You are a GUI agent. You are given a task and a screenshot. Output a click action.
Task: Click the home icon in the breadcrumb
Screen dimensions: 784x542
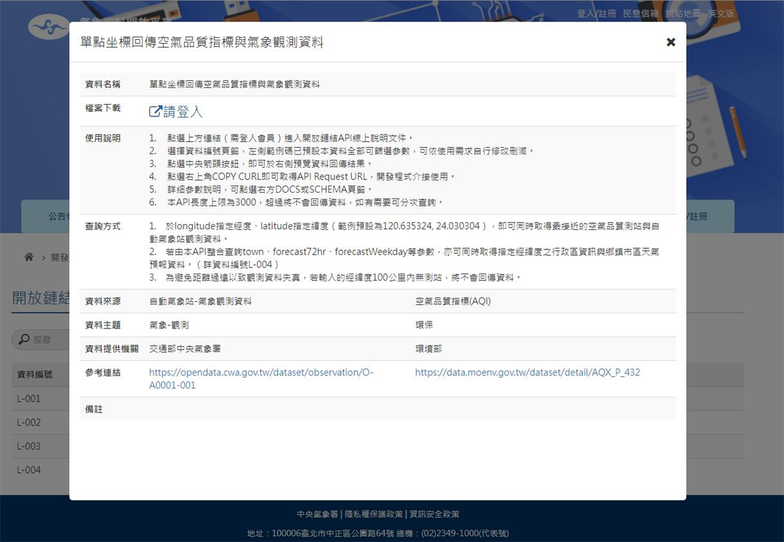pos(29,257)
